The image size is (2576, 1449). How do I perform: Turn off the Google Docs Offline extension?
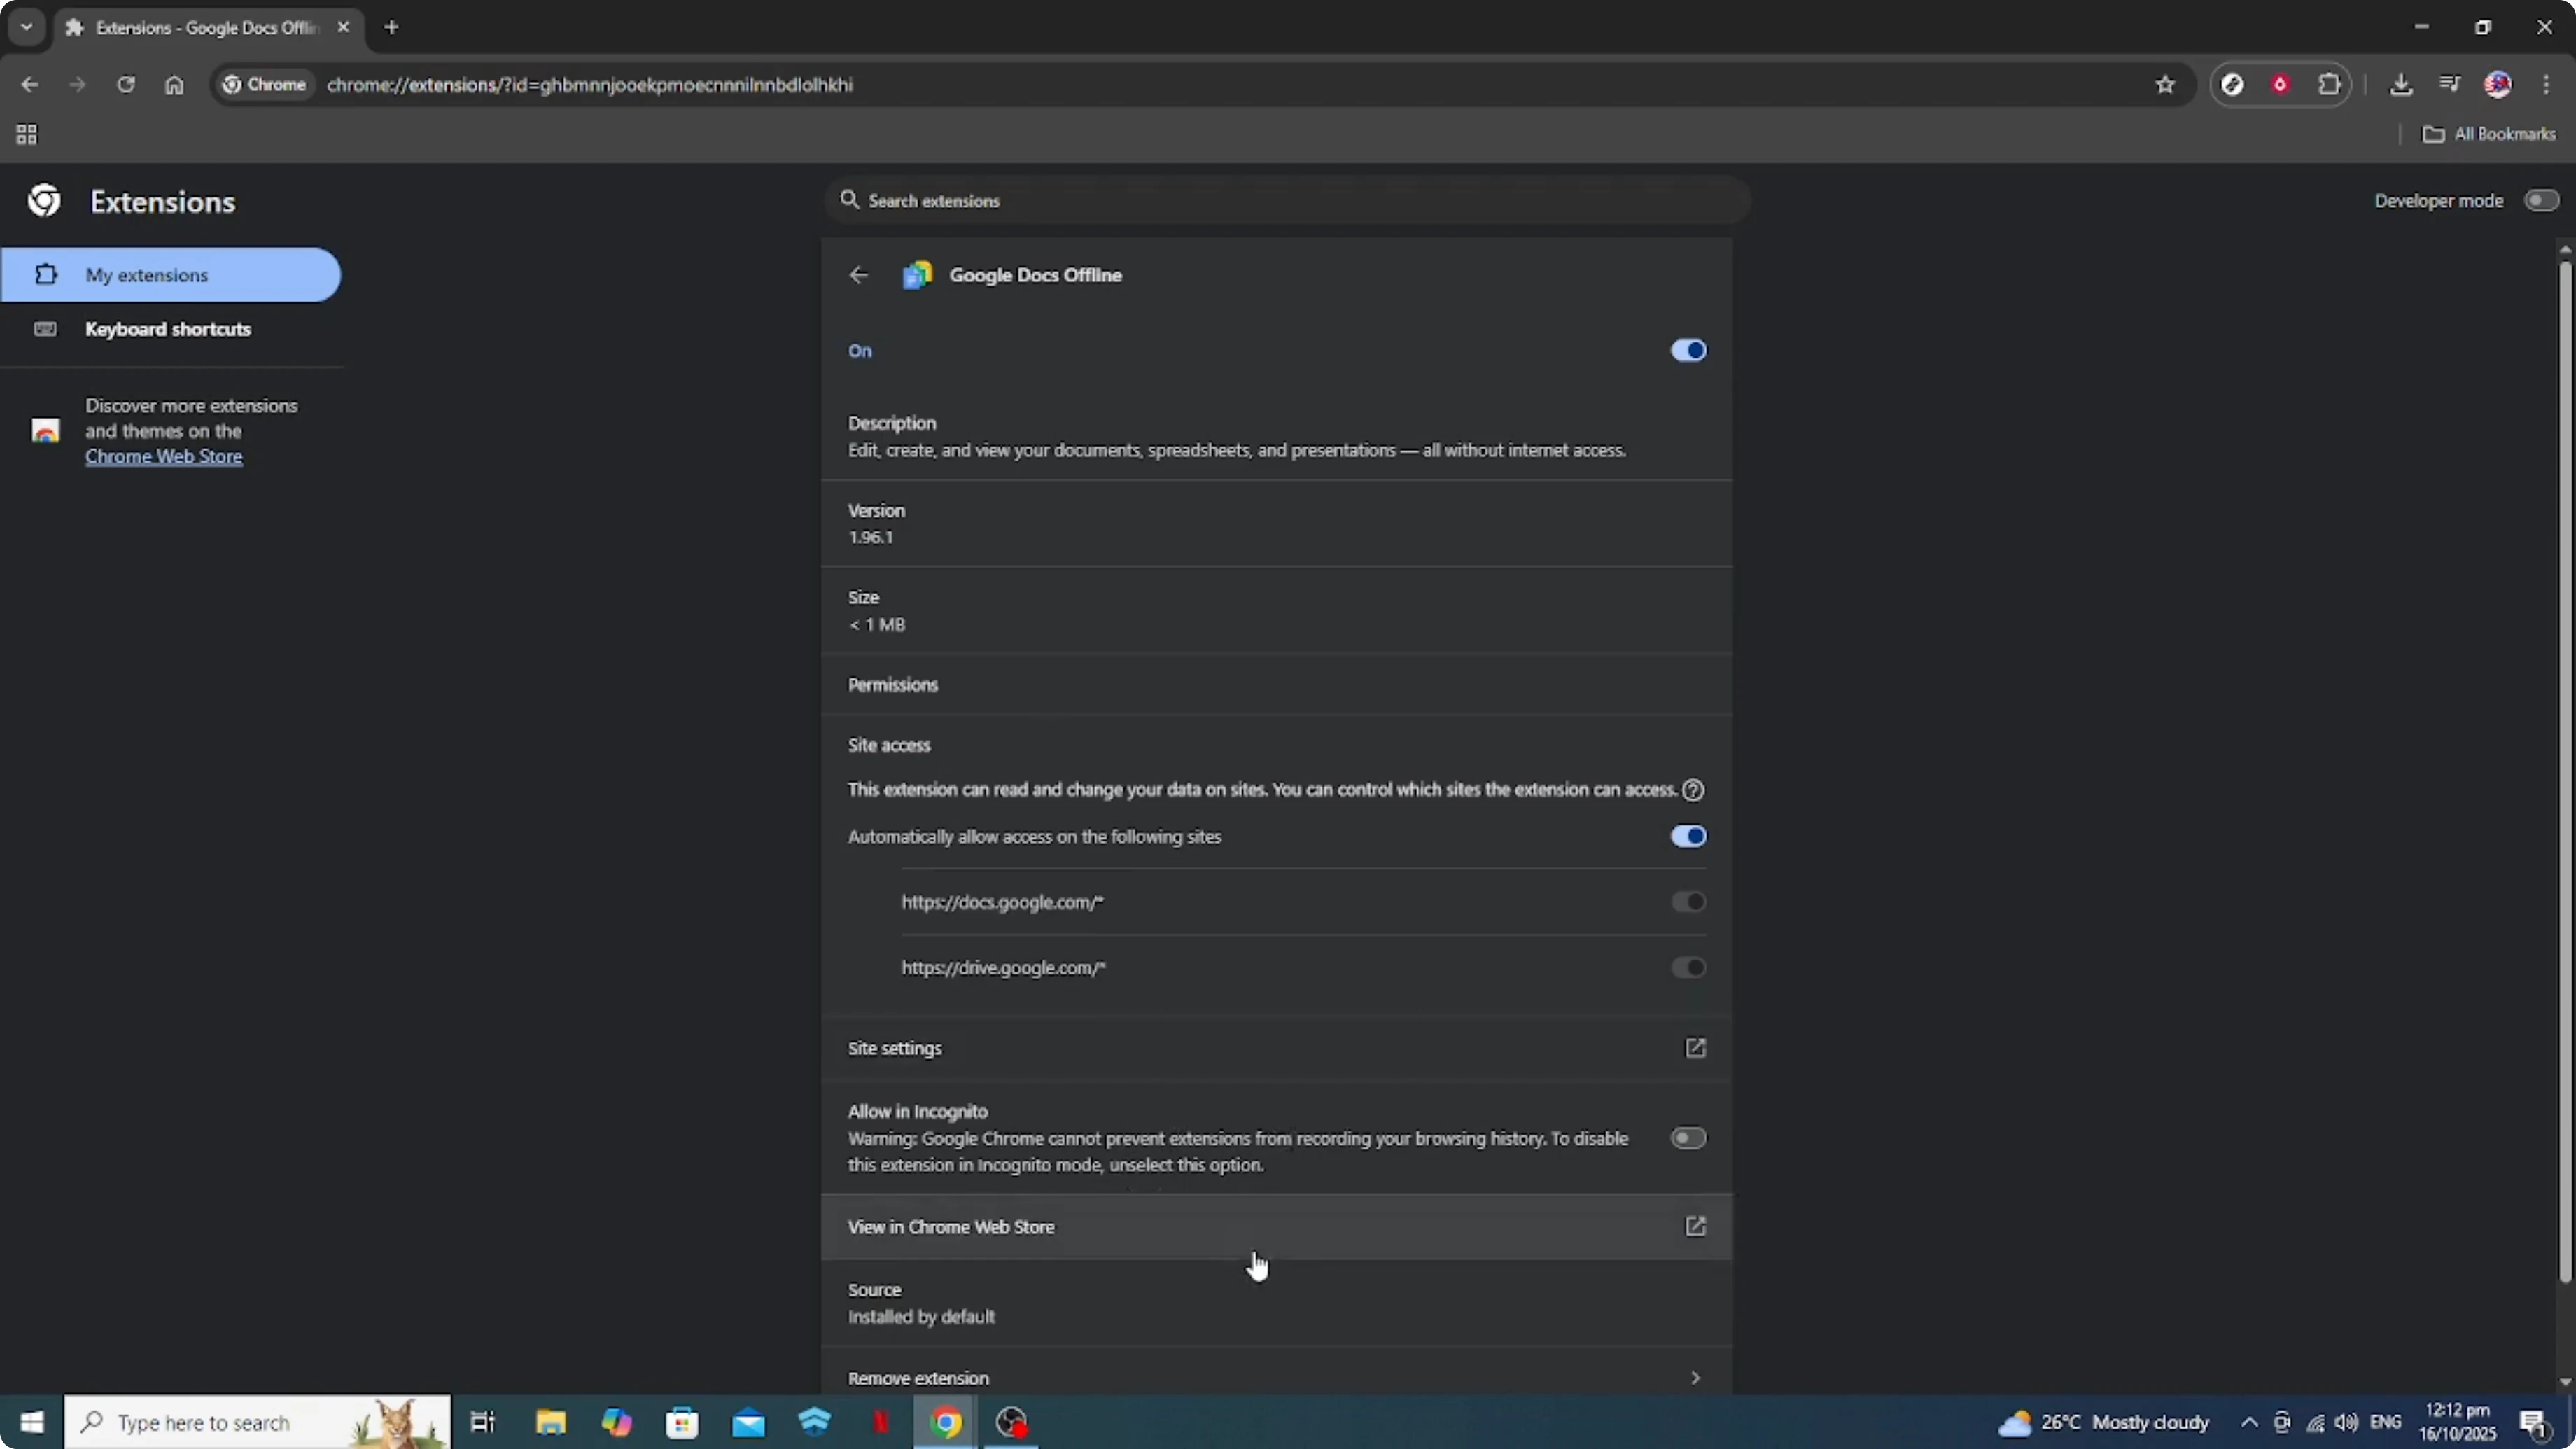[x=1688, y=350]
